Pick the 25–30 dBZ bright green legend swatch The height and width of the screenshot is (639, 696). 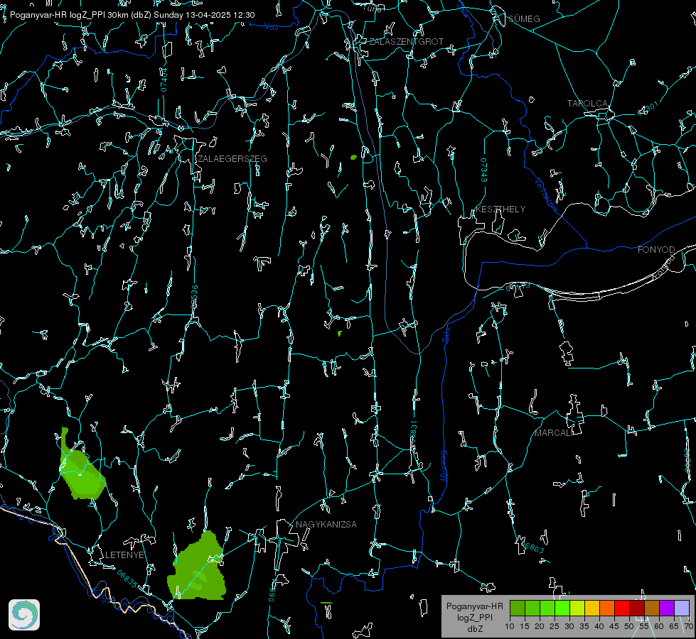pyautogui.click(x=562, y=608)
